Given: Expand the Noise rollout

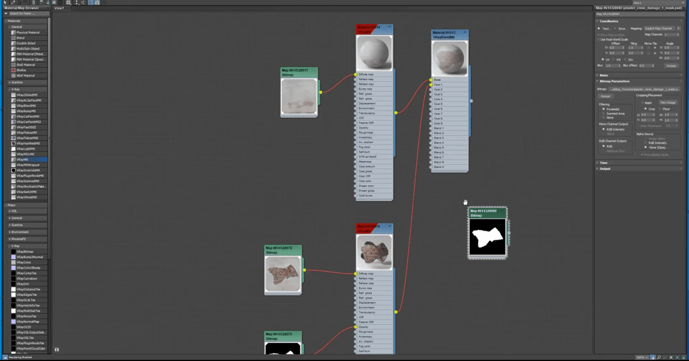Looking at the screenshot, I should (604, 75).
